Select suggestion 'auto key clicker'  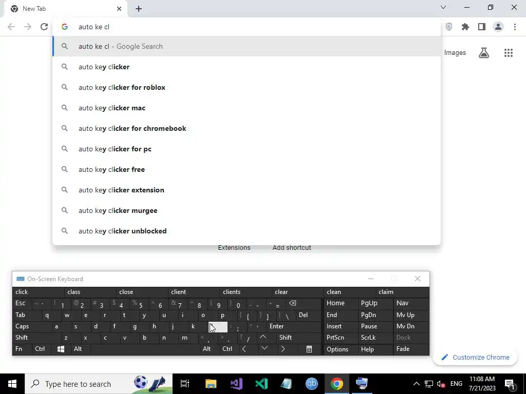click(247, 67)
